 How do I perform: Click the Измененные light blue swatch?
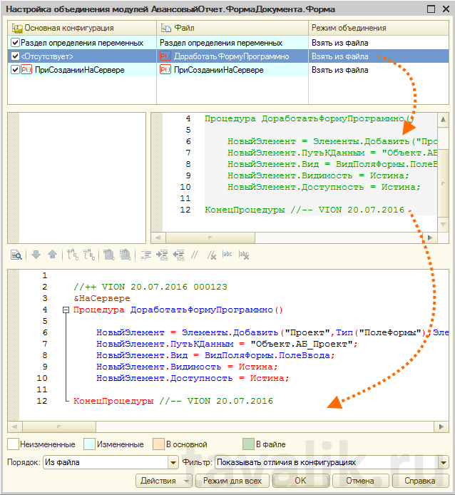(x=89, y=444)
